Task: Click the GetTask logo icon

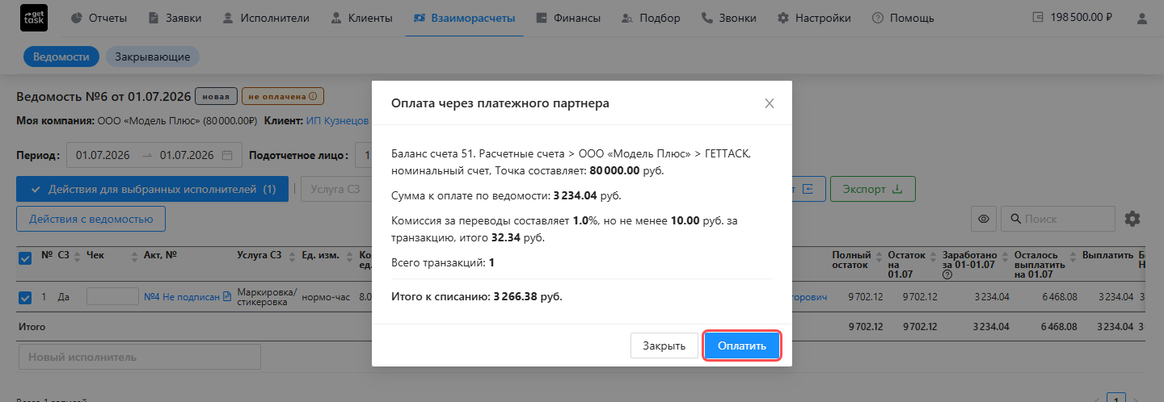Action: [33, 18]
